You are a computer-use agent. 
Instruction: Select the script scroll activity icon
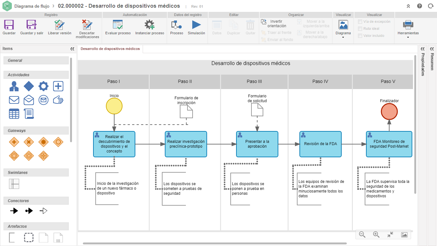[29, 114]
